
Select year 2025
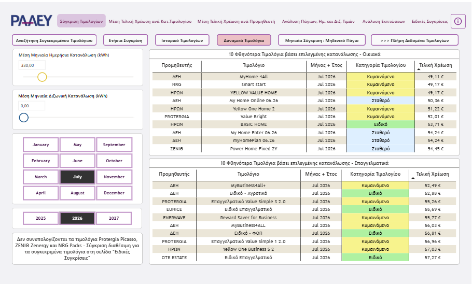[40, 218]
